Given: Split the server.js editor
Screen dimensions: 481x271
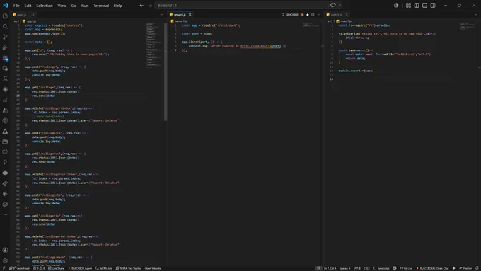Looking at the screenshot, I should click(313, 14).
